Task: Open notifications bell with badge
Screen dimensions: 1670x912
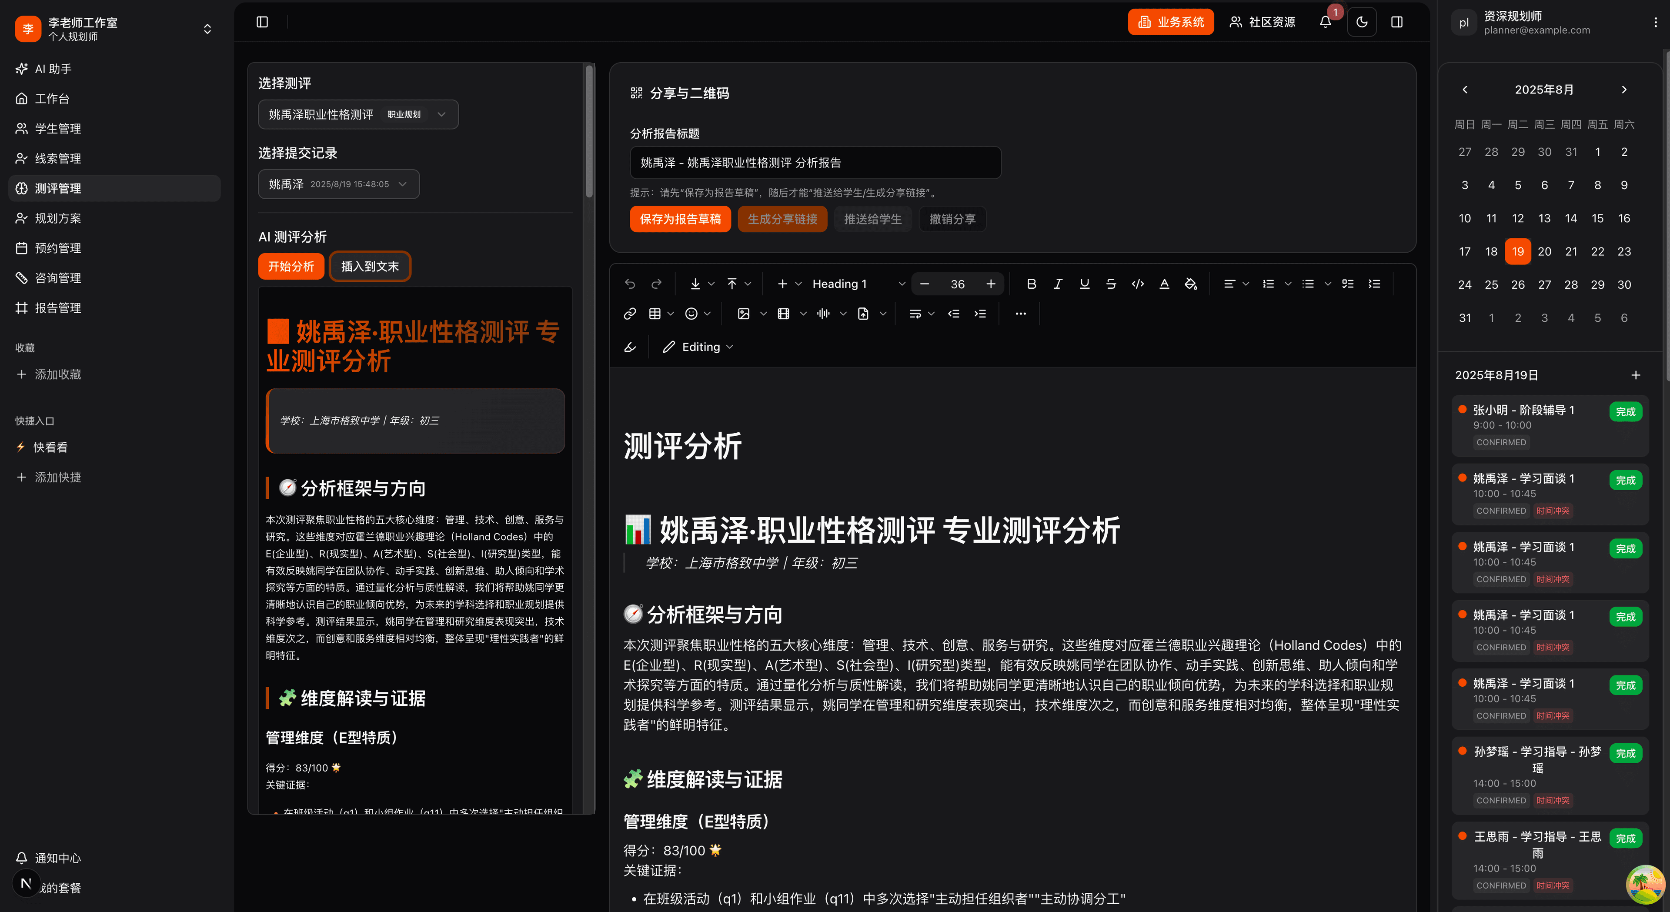Action: tap(1325, 22)
